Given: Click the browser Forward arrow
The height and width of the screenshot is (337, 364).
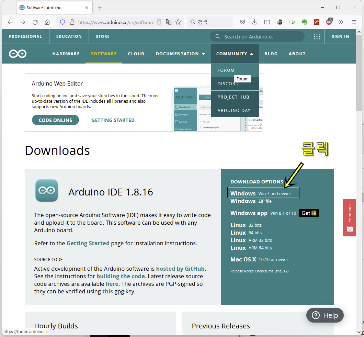Looking at the screenshot, I should coord(23,22).
